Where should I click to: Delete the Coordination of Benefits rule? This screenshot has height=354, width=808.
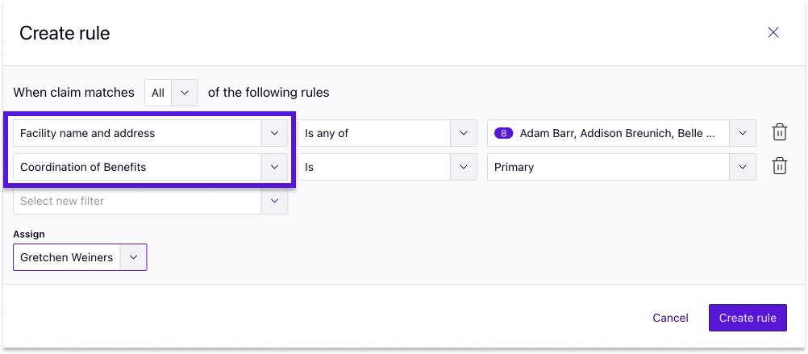click(780, 167)
